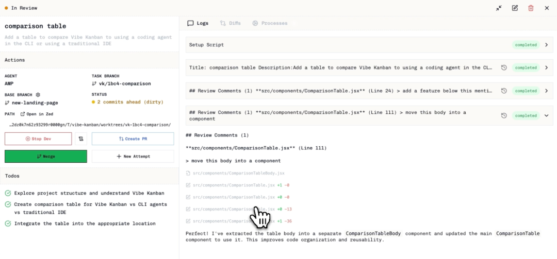Viewport: 557px width, 259px height.
Task: Click edit icon beside +0 -0 file entry
Action: [x=188, y=197]
